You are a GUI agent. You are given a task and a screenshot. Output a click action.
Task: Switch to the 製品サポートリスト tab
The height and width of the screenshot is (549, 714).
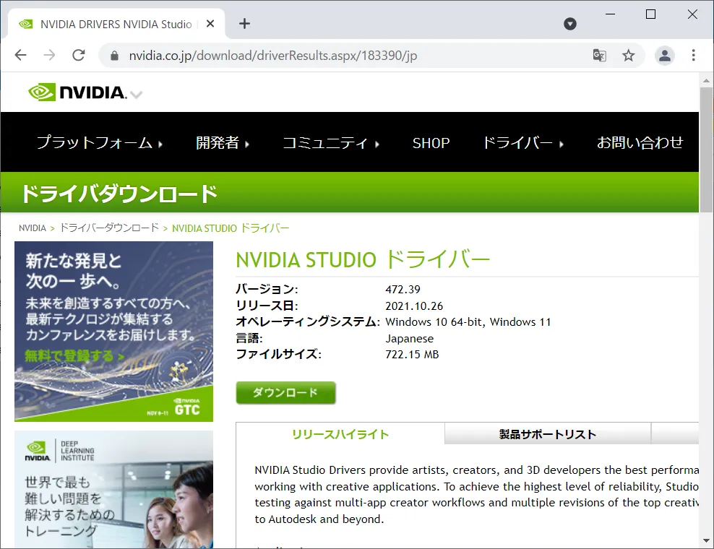(x=547, y=434)
